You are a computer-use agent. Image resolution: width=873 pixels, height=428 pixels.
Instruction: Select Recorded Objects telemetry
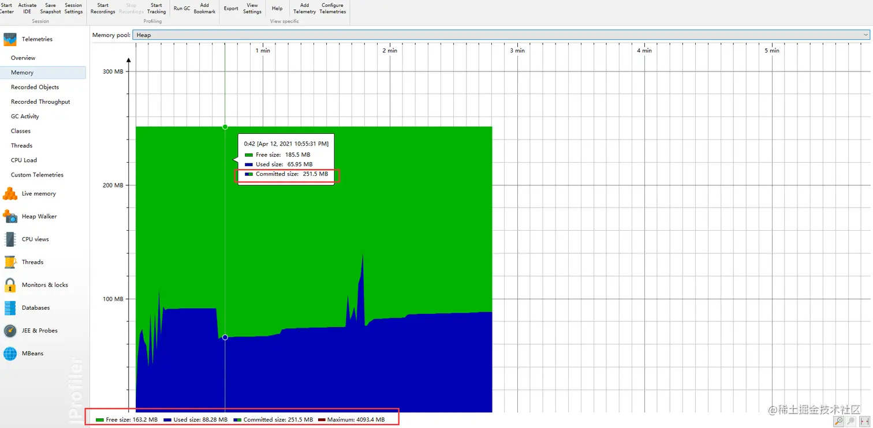(35, 87)
